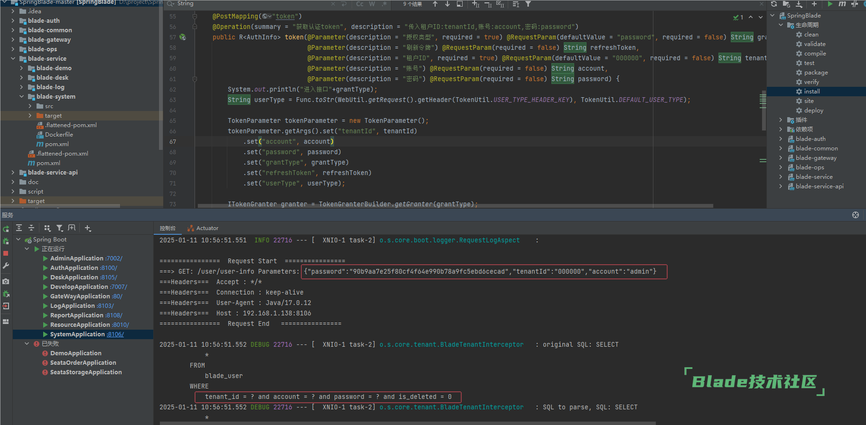Expand the target folder under blade-system
Viewport: 866px width, 425px height.
(30, 116)
